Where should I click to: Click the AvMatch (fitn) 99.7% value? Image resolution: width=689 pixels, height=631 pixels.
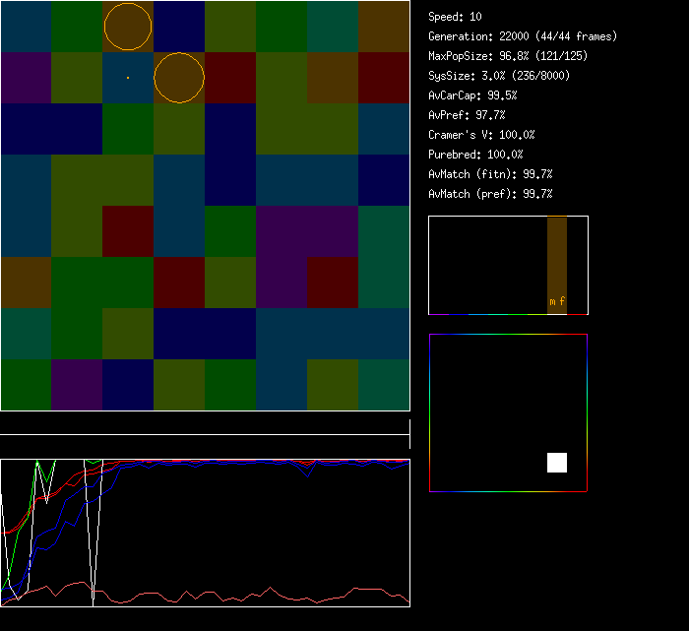490,174
